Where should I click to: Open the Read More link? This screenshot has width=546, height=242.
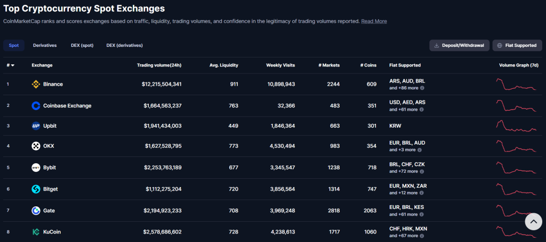374,21
